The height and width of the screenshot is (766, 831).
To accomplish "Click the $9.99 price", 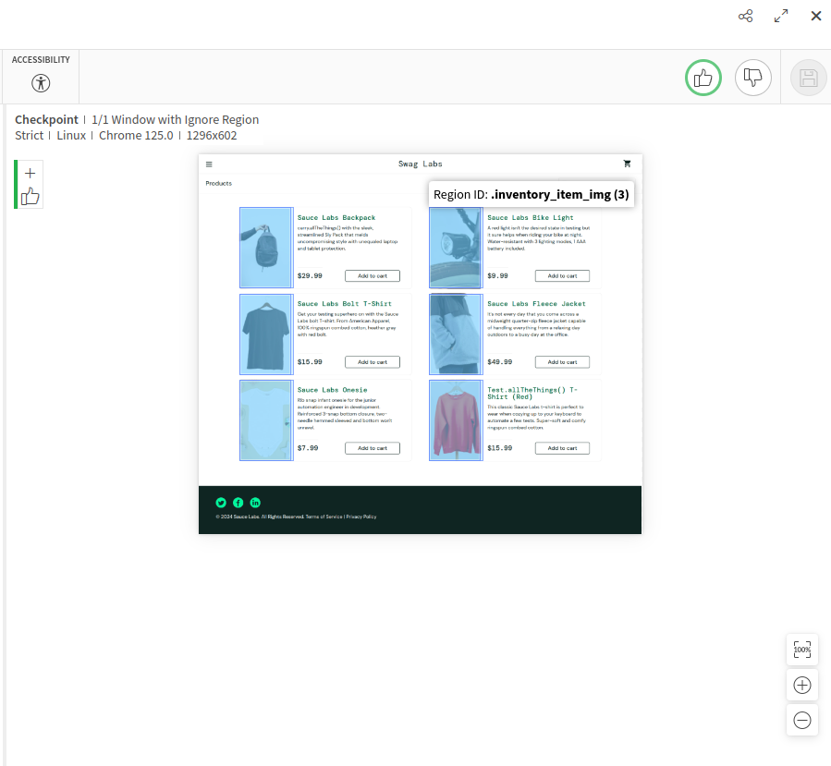I will [497, 276].
